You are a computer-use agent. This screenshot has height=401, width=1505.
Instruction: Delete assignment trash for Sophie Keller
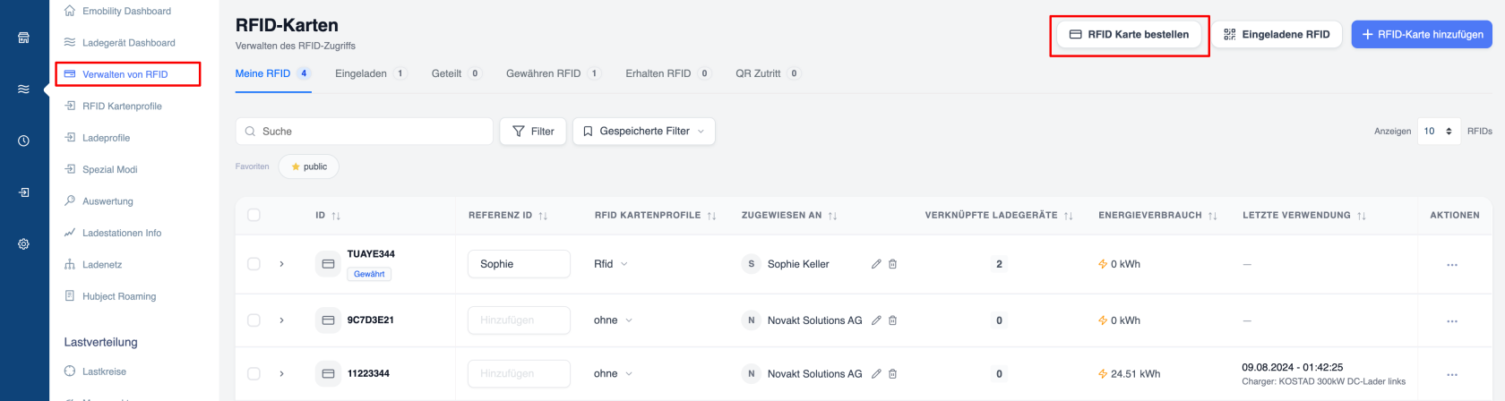892,264
